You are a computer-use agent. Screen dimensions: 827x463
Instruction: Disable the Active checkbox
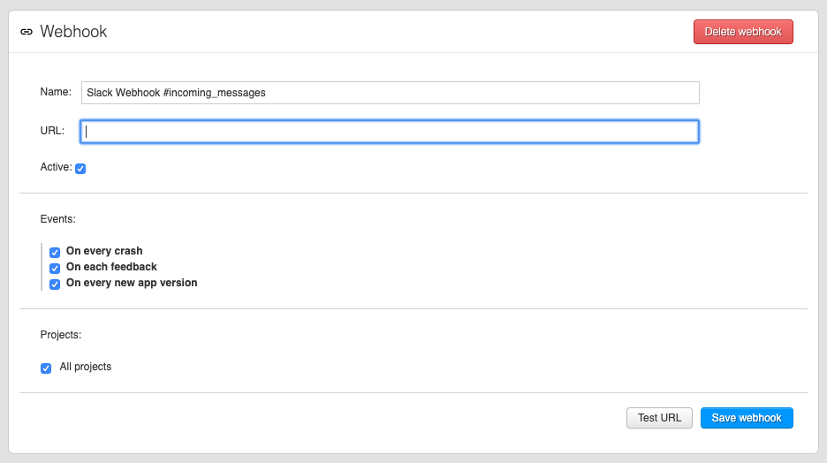pos(80,168)
